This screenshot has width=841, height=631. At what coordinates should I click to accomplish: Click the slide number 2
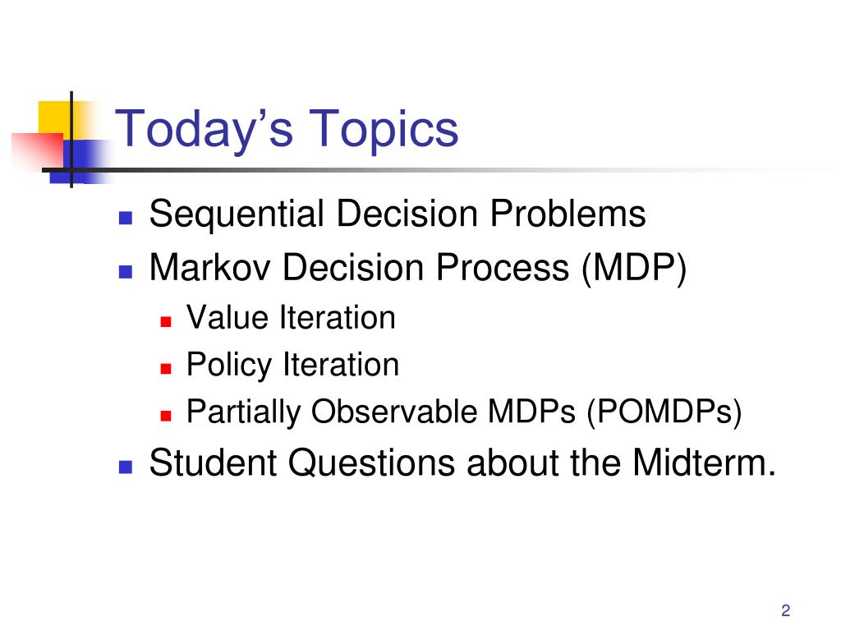tap(786, 610)
